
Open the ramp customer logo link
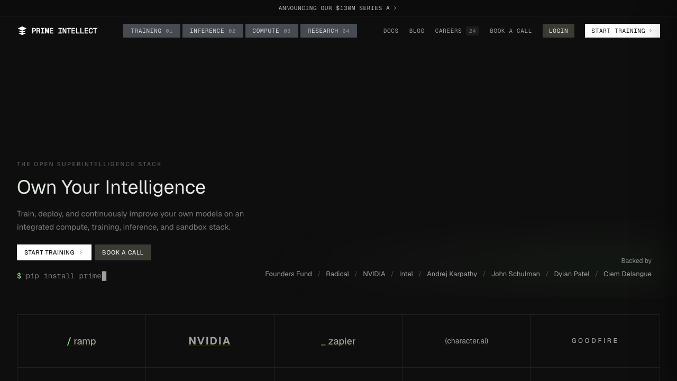[x=81, y=341]
